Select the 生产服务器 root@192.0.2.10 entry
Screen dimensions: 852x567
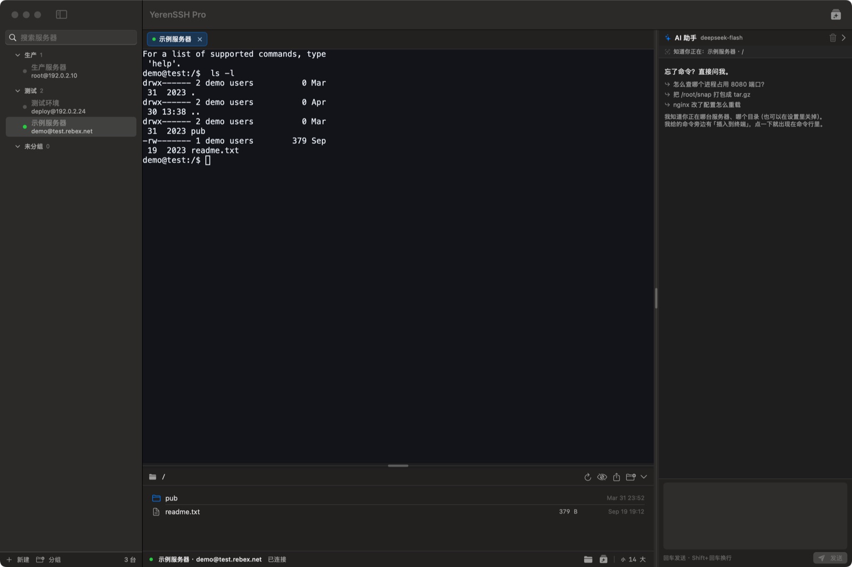(71, 71)
